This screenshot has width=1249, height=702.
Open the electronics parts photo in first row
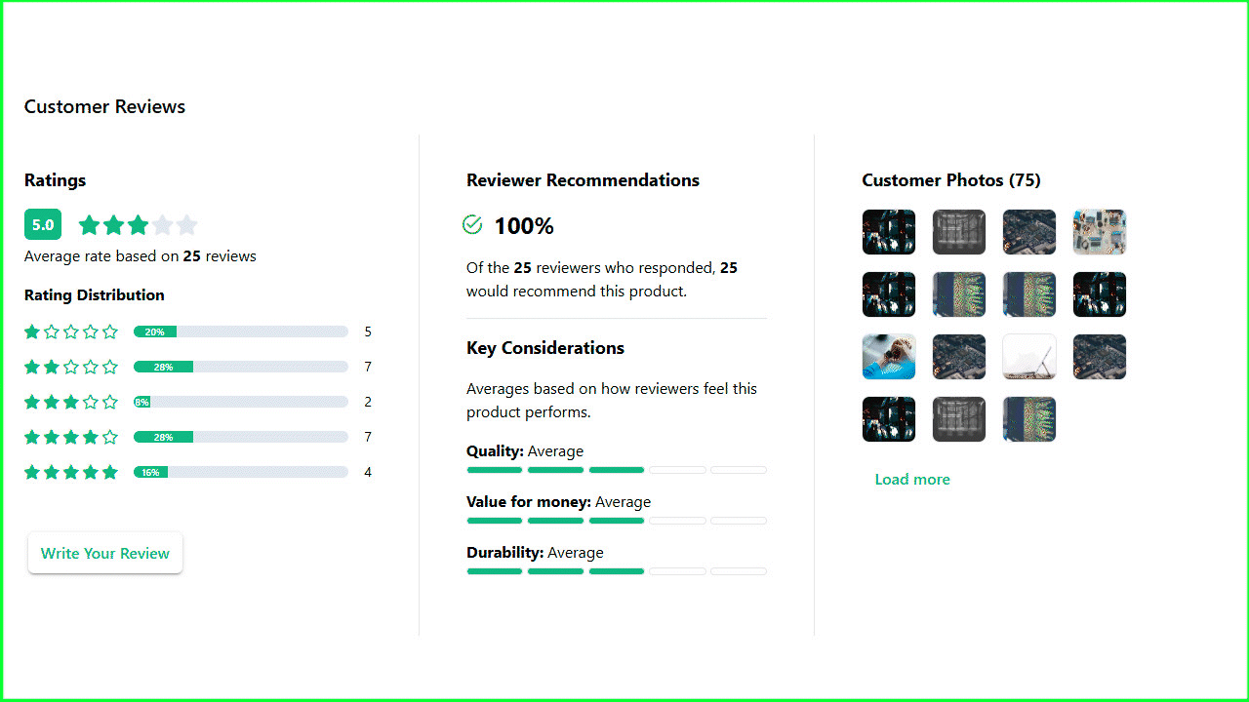click(1100, 232)
